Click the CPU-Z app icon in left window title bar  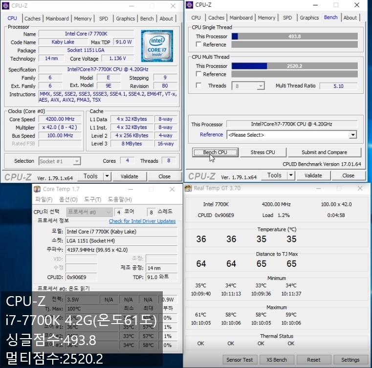(x=6, y=6)
